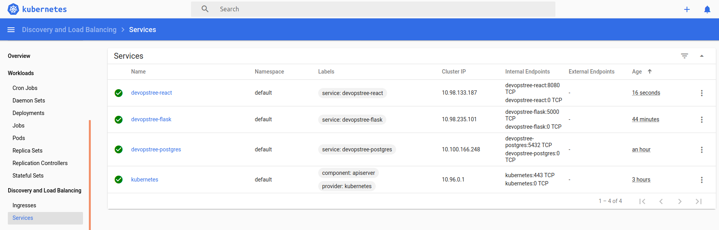The width and height of the screenshot is (719, 230).
Task: Click Internal Endpoints column header
Action: click(x=527, y=72)
